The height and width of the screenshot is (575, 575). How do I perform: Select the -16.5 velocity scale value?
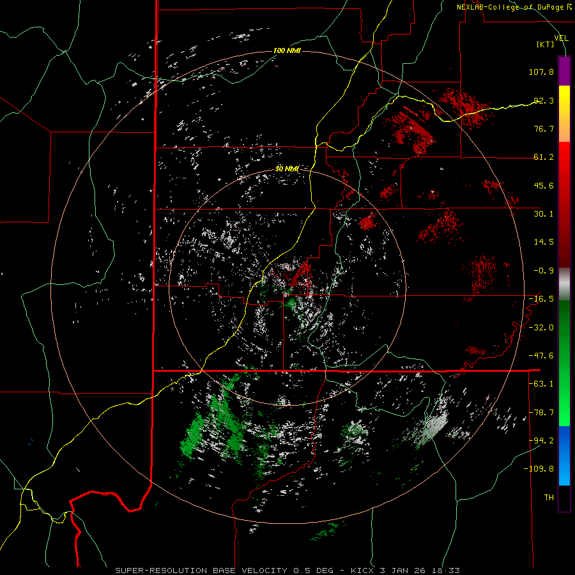pos(541,299)
